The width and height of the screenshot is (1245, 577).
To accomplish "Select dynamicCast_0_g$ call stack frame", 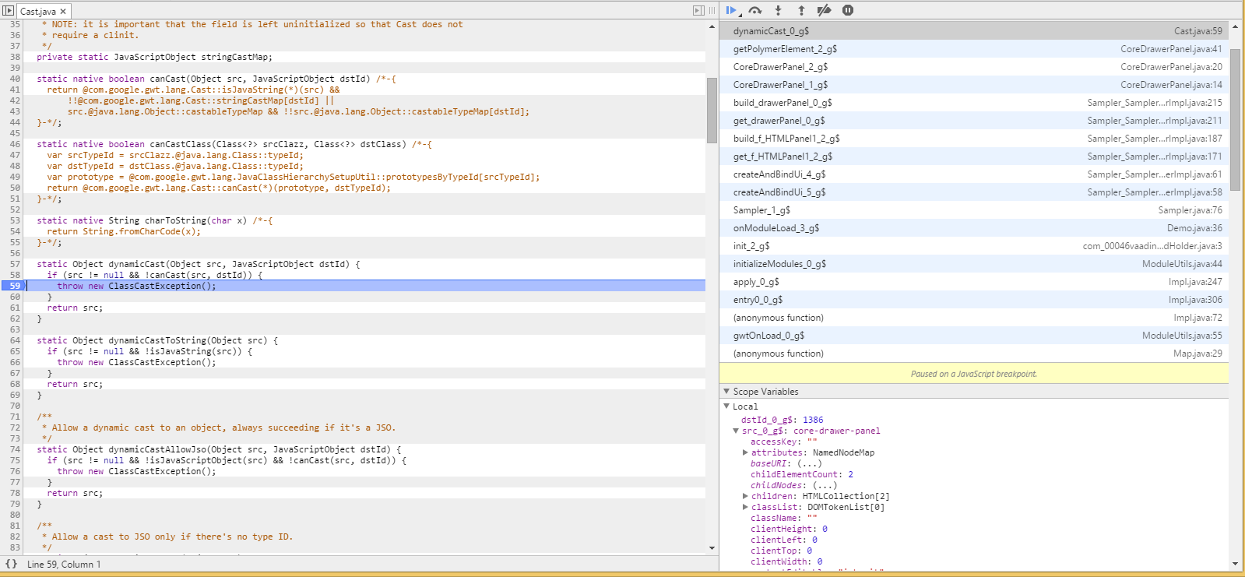I will (974, 31).
